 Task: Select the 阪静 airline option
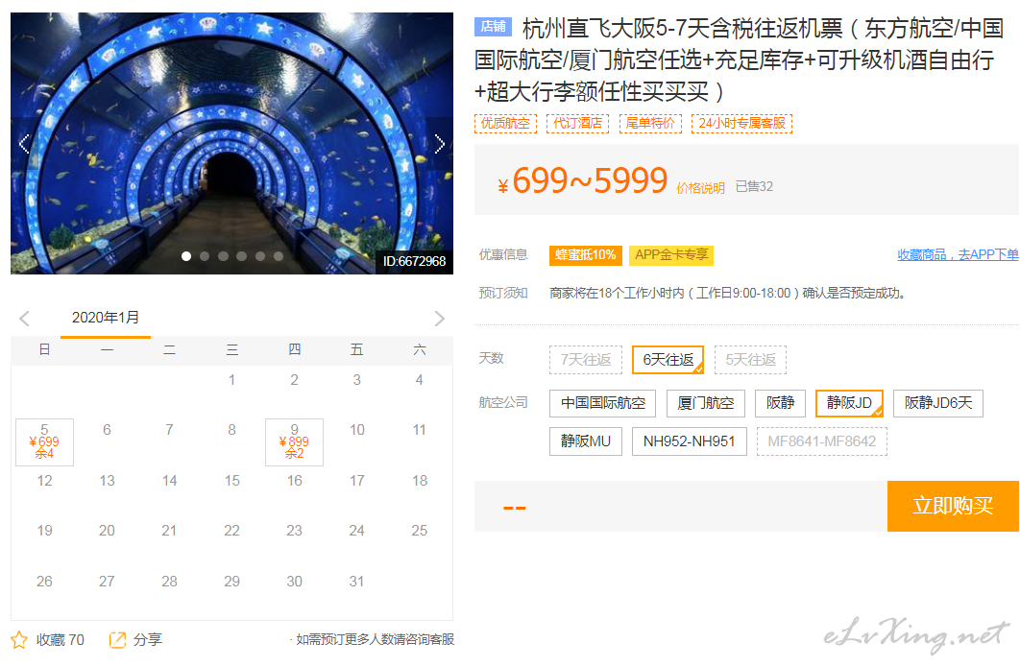coord(781,403)
